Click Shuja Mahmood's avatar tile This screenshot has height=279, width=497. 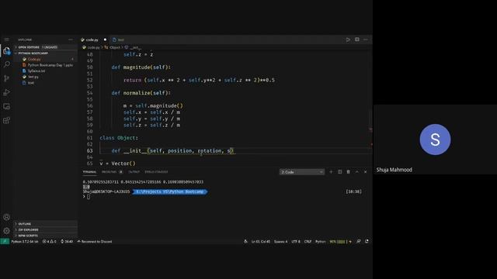[435, 139]
